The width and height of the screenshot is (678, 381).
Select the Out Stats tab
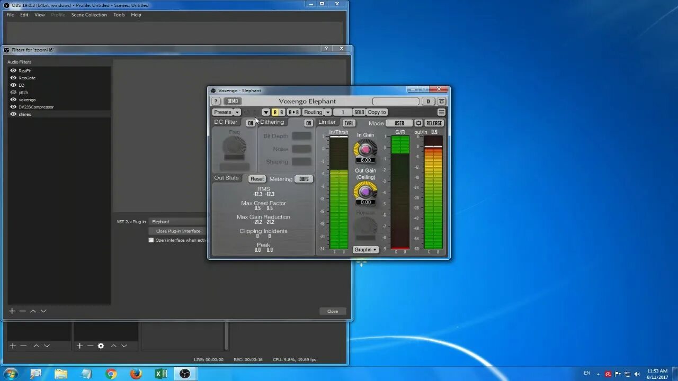click(226, 178)
